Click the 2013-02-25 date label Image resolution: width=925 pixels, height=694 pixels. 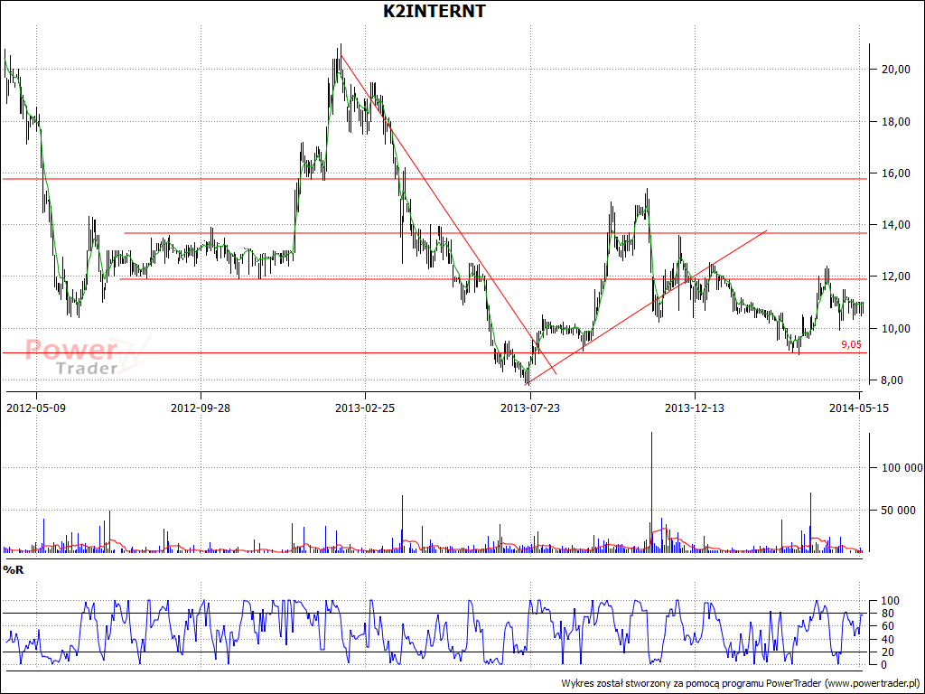coord(365,408)
